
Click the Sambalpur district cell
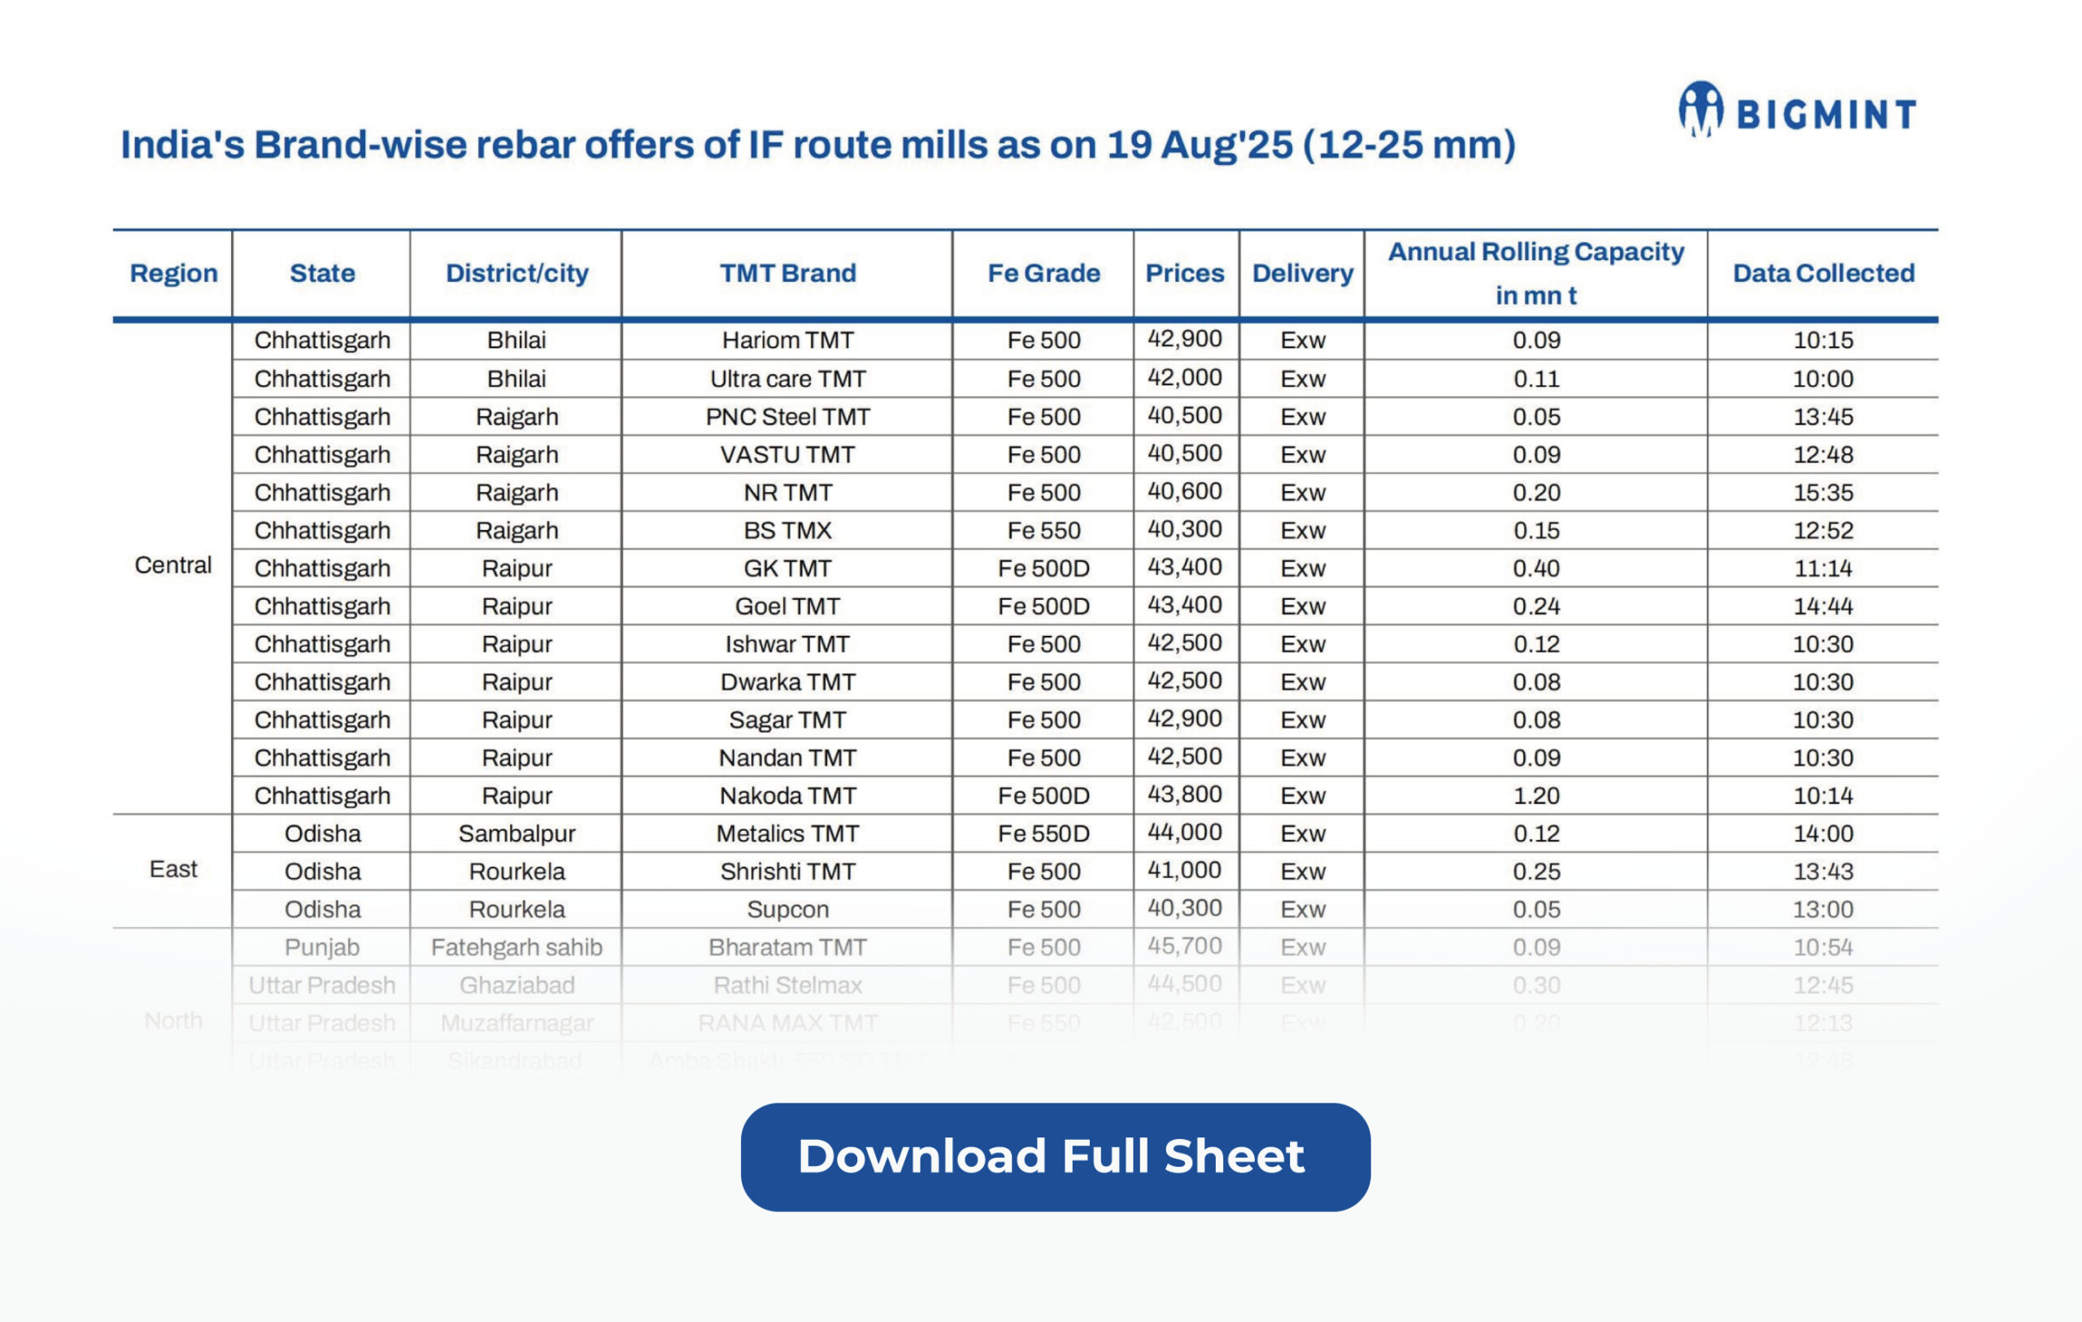516,833
